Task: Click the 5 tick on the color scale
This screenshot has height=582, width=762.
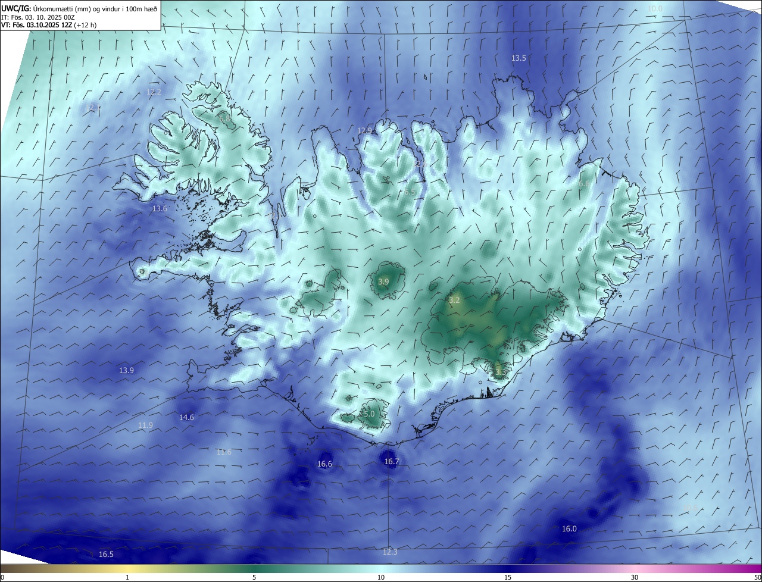Action: click(x=254, y=577)
